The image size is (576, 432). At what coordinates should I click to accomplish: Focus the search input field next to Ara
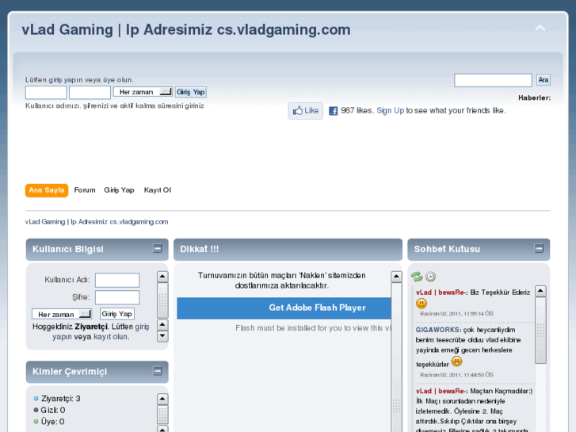point(493,80)
